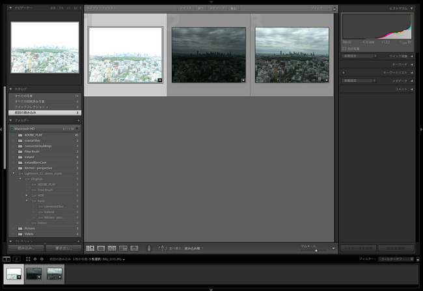Add folder with plus in フォルダー panel

coord(79,121)
